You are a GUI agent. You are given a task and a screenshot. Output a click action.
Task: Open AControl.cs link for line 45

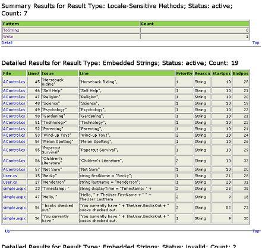pyautogui.click(x=14, y=81)
